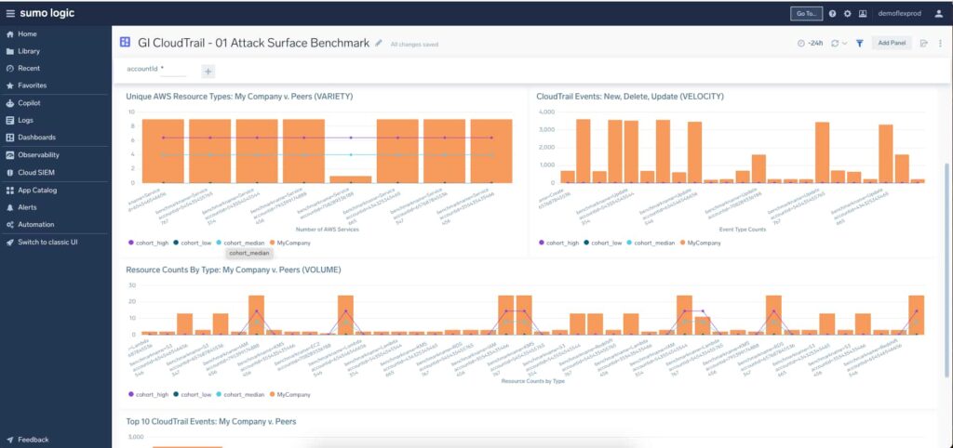Expand the refresh interval dropdown arrow
This screenshot has width=953, height=448.
click(845, 44)
